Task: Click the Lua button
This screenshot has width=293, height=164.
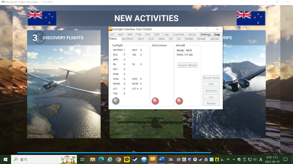Action: 211,97
